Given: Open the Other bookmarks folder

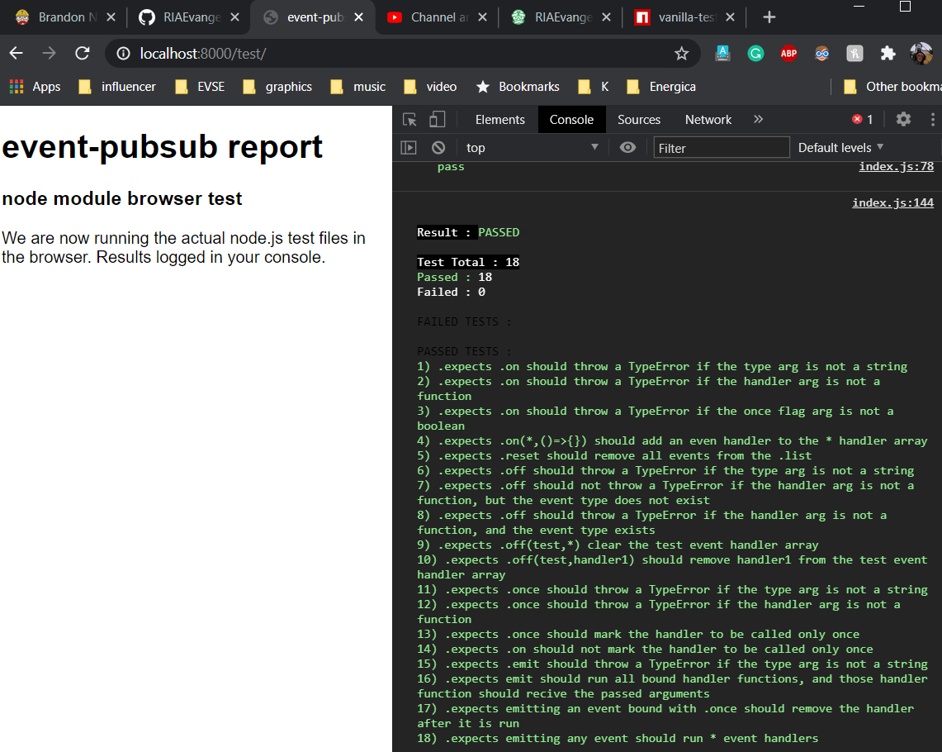Looking at the screenshot, I should (x=892, y=87).
